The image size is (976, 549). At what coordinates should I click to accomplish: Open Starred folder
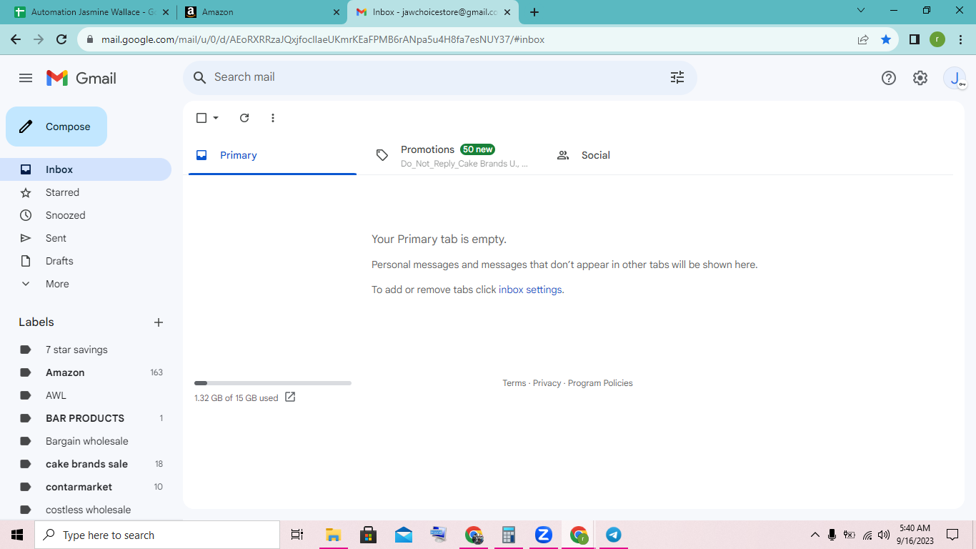(x=86, y=192)
